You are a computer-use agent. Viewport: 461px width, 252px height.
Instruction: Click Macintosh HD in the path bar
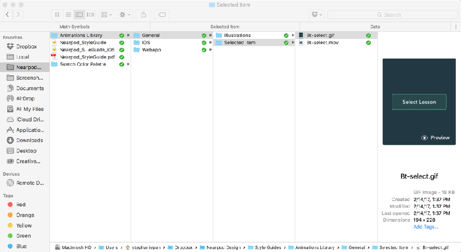[x=73, y=248]
